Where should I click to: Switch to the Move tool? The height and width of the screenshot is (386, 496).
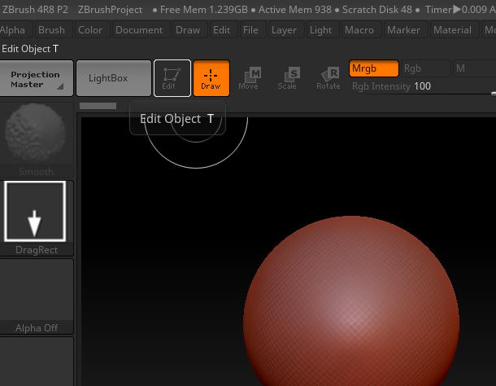pos(249,78)
